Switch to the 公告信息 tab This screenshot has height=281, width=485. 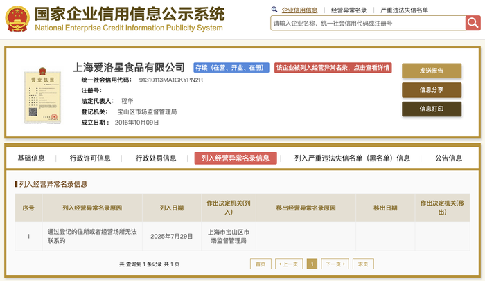pyautogui.click(x=448, y=158)
